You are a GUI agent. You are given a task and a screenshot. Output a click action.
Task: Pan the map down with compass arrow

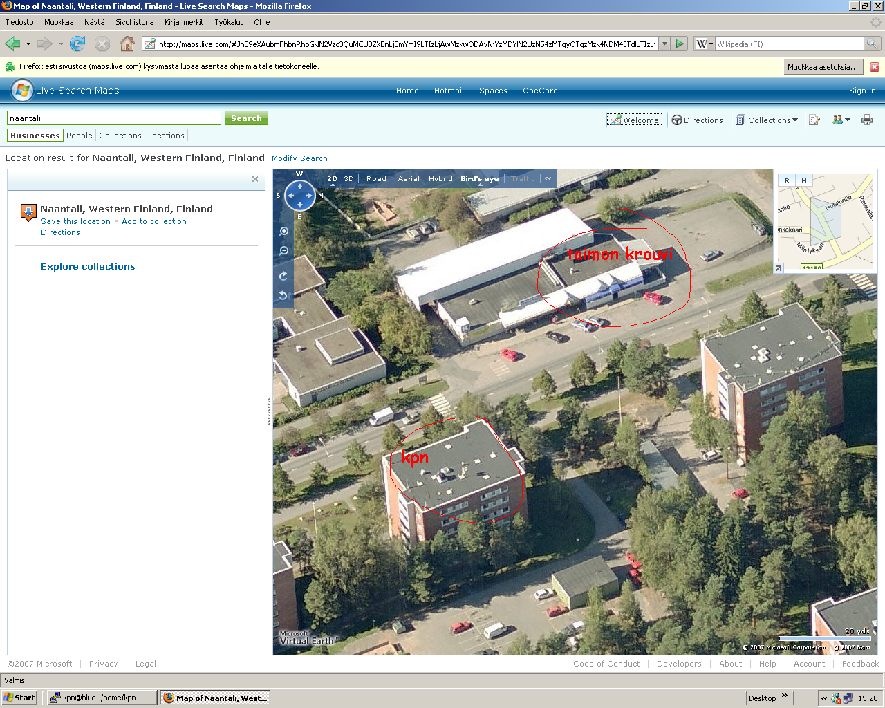300,205
